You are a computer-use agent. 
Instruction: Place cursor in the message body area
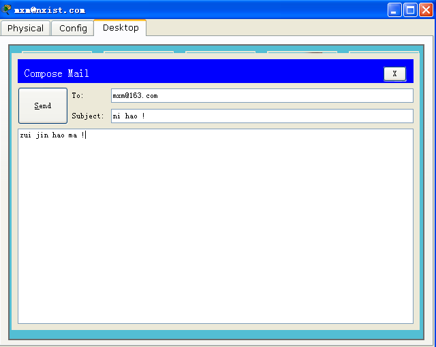click(215, 227)
